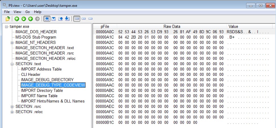This screenshot has height=128, width=276.
Task: Click the last blue down-arrow icon before the width buttons
Action: 67,19
